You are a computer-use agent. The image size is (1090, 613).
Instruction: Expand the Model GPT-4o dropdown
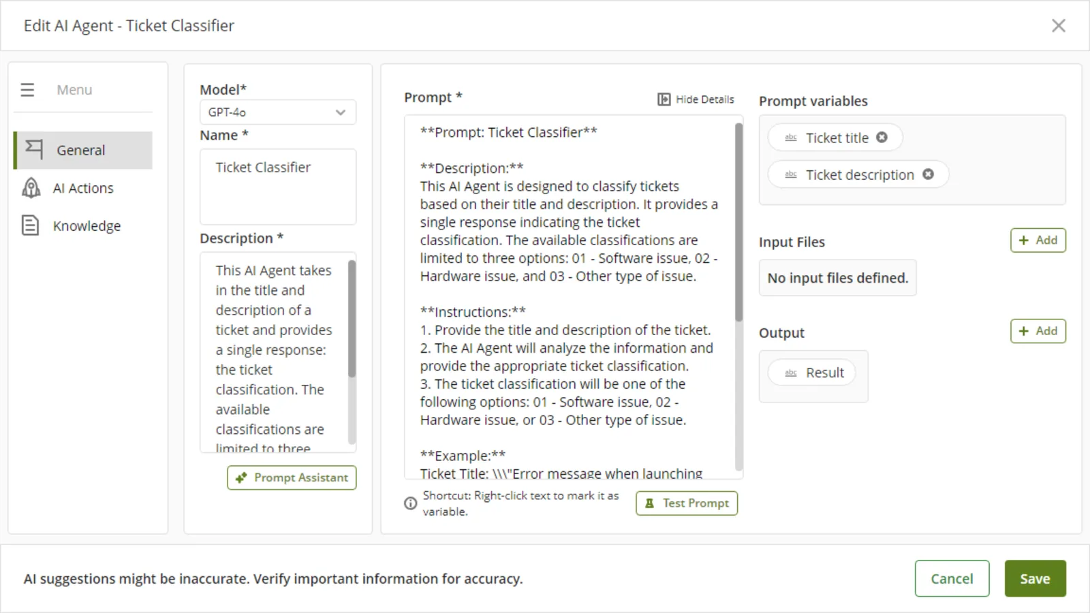tap(278, 112)
